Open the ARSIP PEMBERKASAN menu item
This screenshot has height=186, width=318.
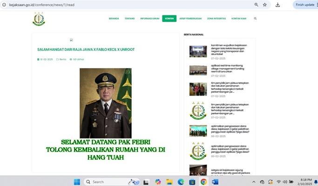point(190,19)
